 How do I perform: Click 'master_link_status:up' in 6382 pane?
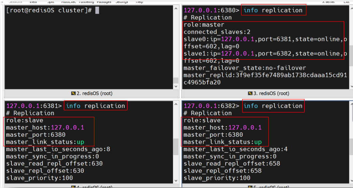click(x=222, y=142)
